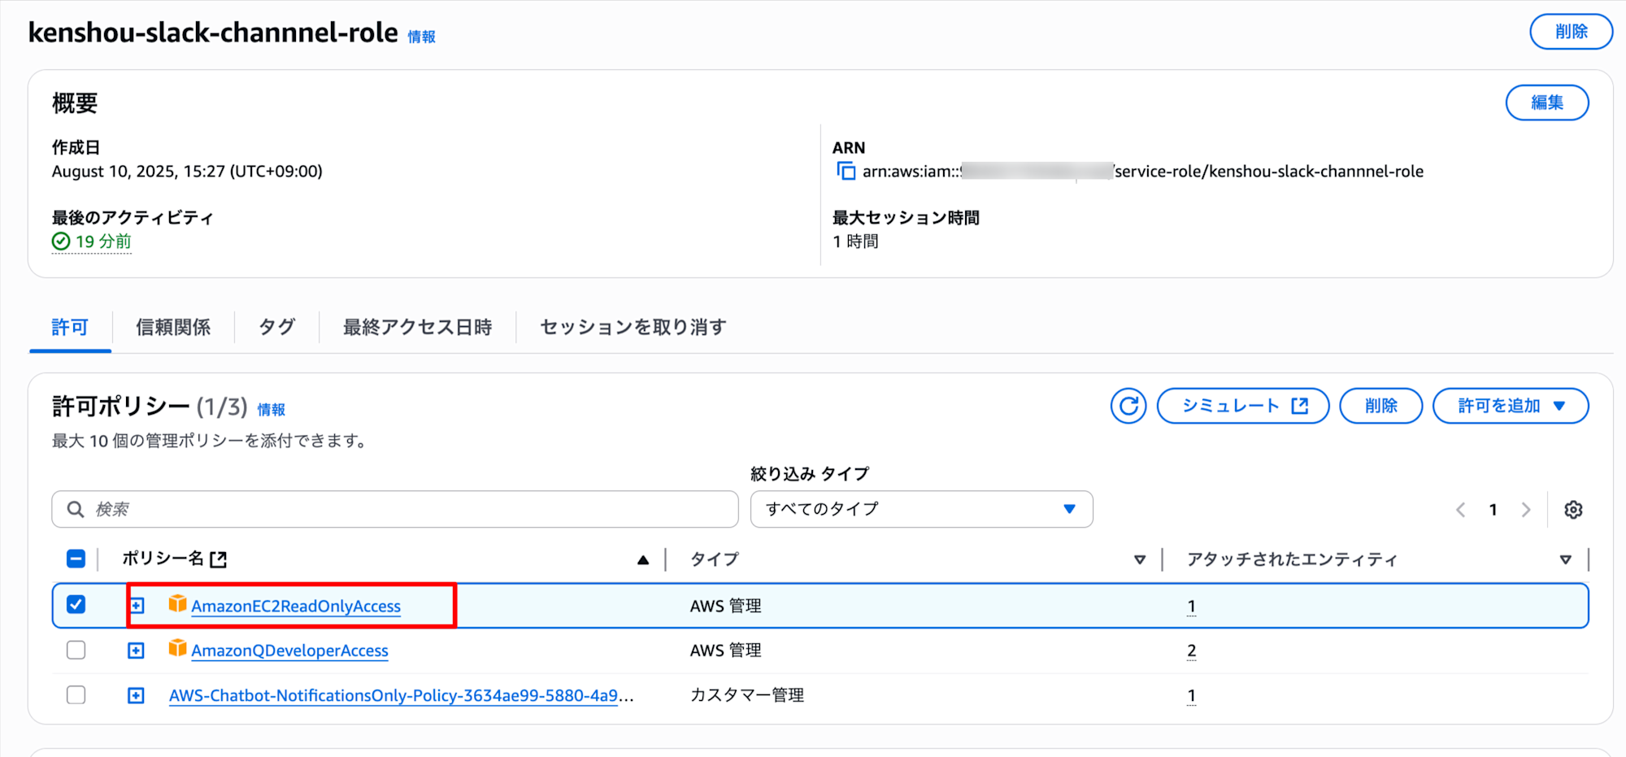Toggle the select-all policies checkbox
Viewport: 1626px width, 757px height.
coord(76,559)
